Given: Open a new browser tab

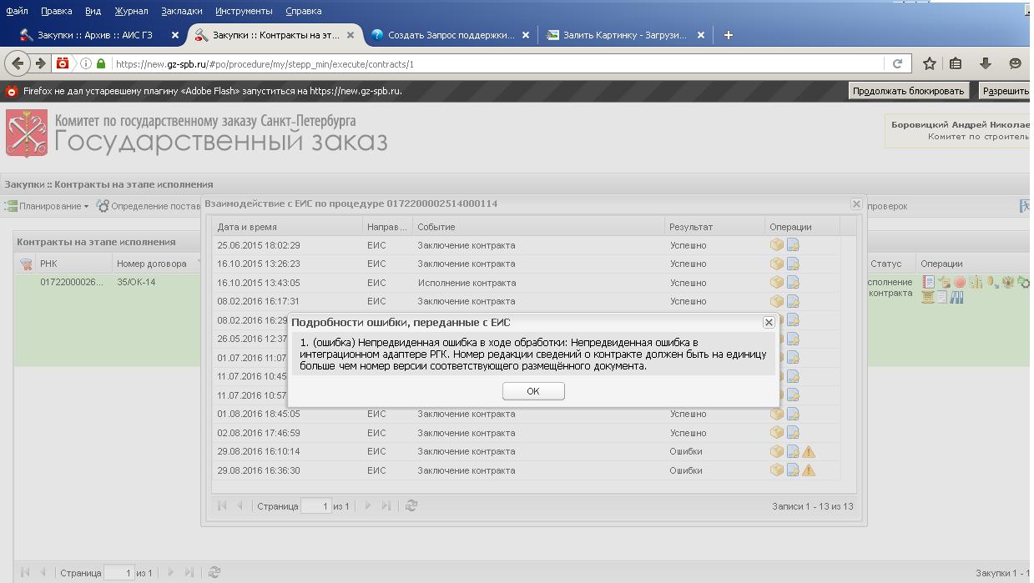Looking at the screenshot, I should pyautogui.click(x=729, y=35).
